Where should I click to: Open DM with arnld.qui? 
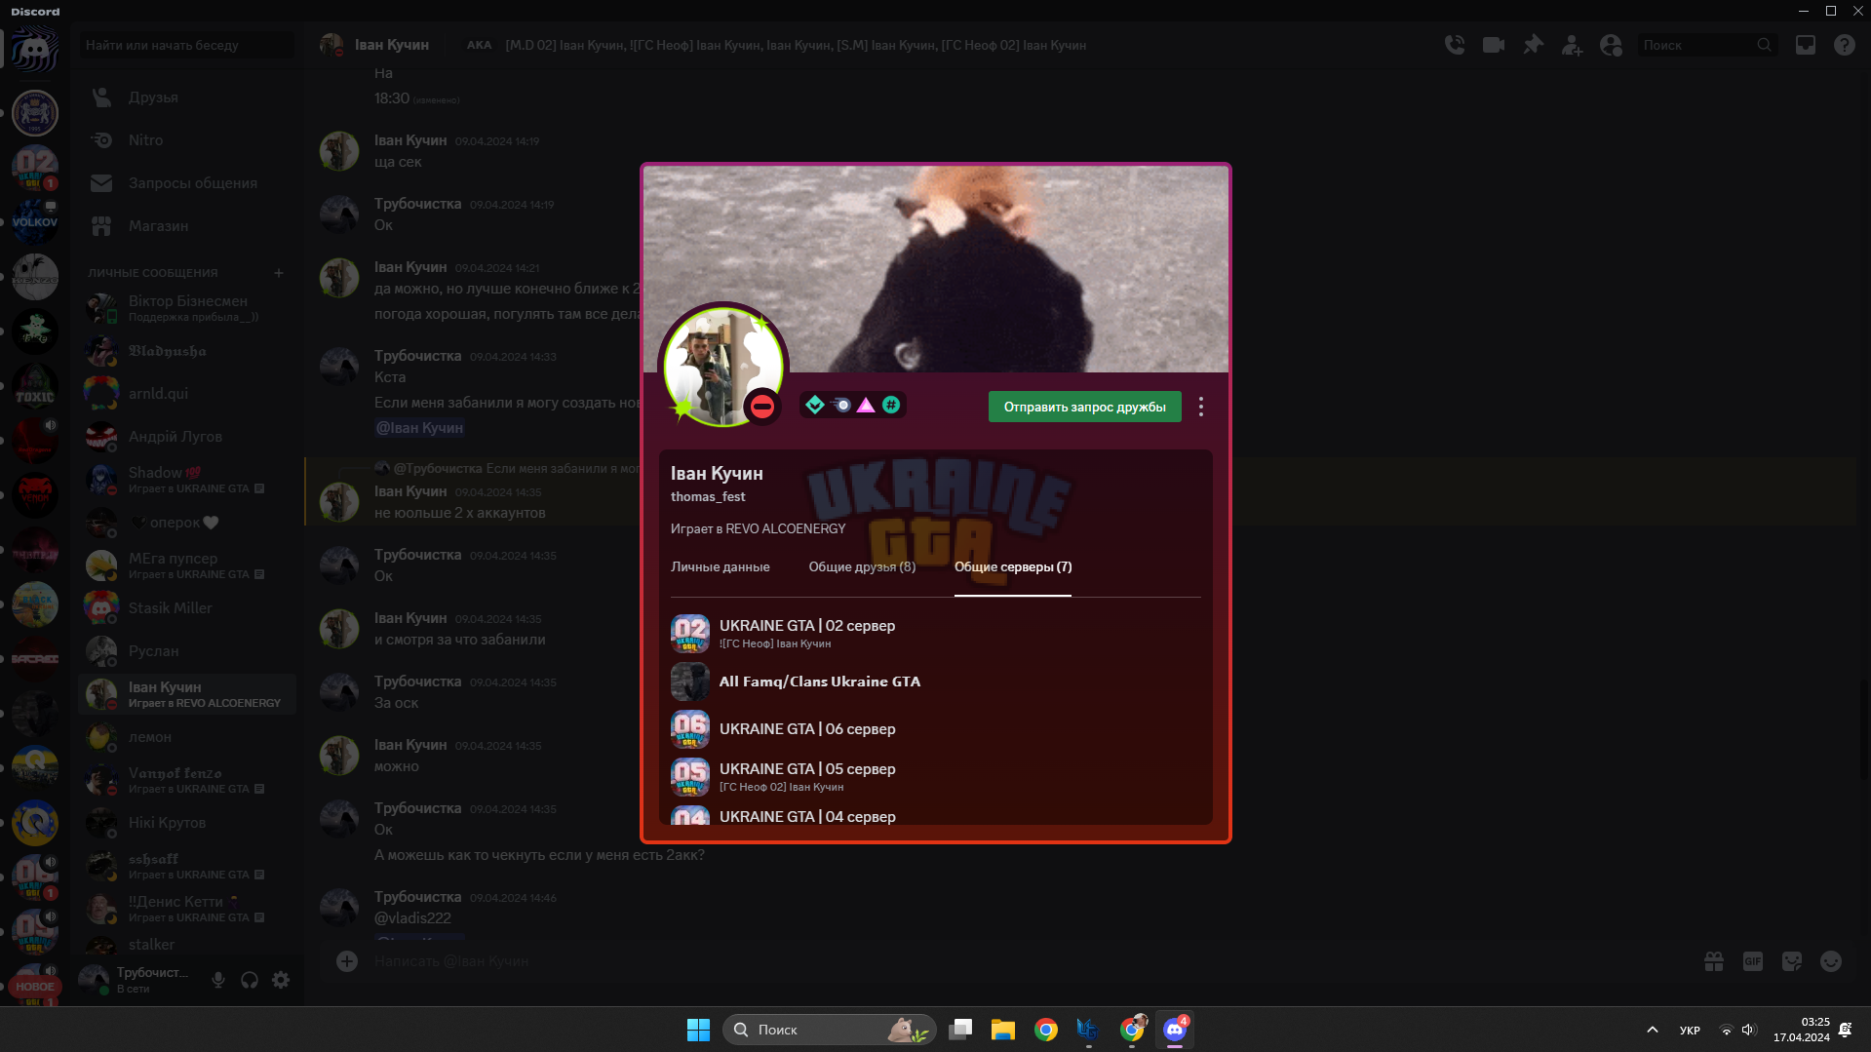[x=187, y=394]
